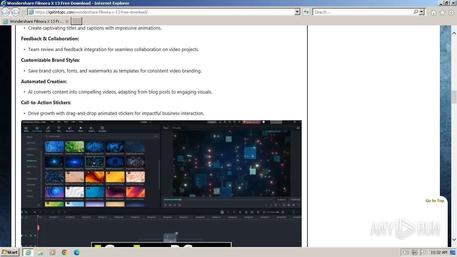Click inside the Search box

tap(362, 12)
